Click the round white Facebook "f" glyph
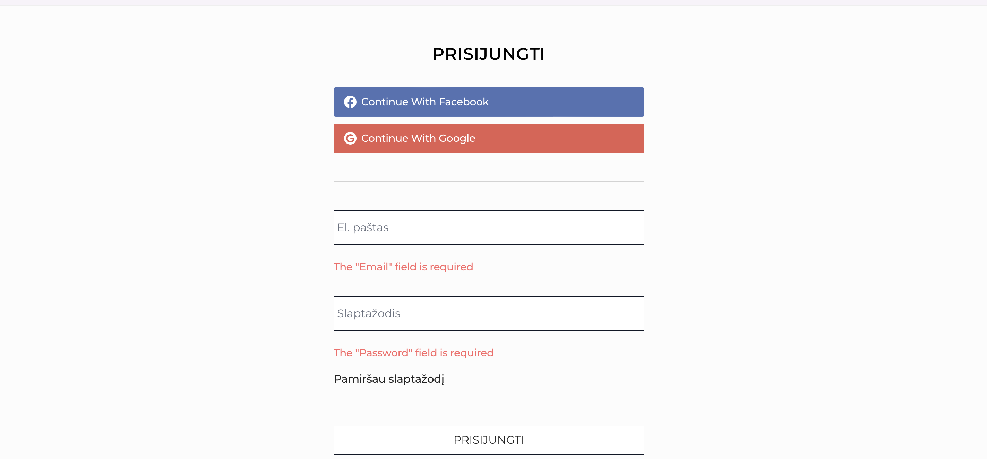Screen dimensions: 987x459 [350, 102]
